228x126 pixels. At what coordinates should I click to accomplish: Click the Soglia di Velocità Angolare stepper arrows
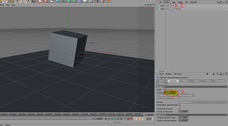188,120
